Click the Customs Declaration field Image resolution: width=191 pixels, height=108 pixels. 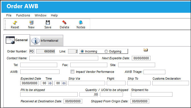(x=171, y=83)
